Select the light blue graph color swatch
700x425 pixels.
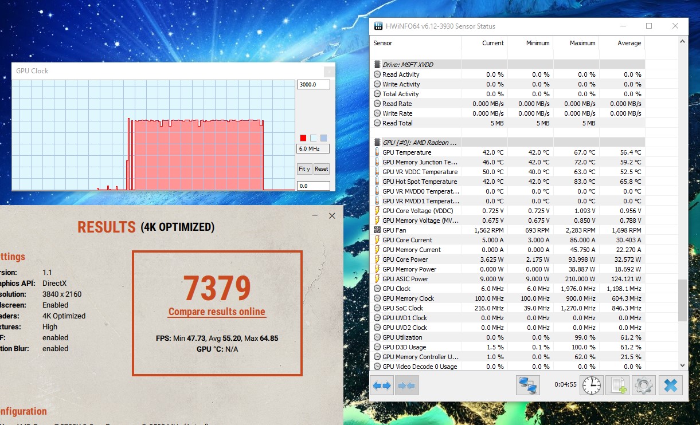pyautogui.click(x=323, y=138)
